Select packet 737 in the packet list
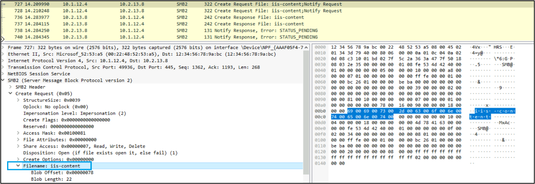535x184 pixels. [x=267, y=24]
